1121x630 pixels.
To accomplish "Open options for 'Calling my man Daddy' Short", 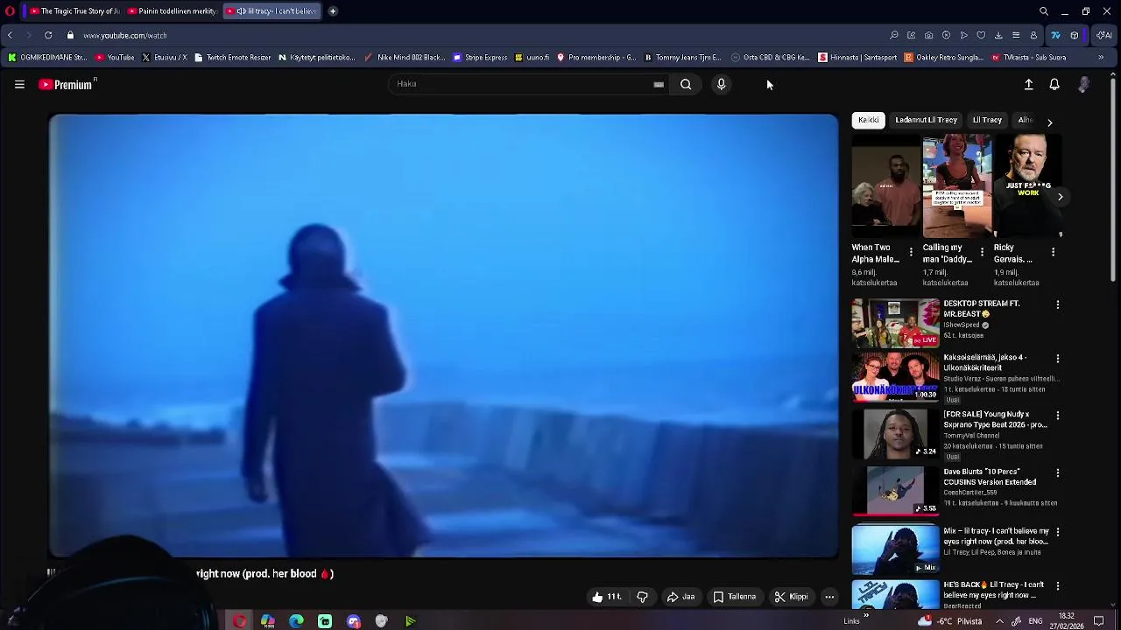I will pyautogui.click(x=982, y=252).
